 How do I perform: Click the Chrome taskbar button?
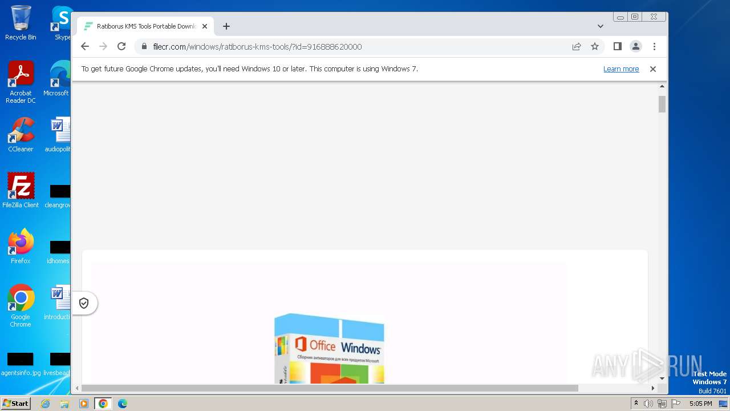[x=103, y=404]
